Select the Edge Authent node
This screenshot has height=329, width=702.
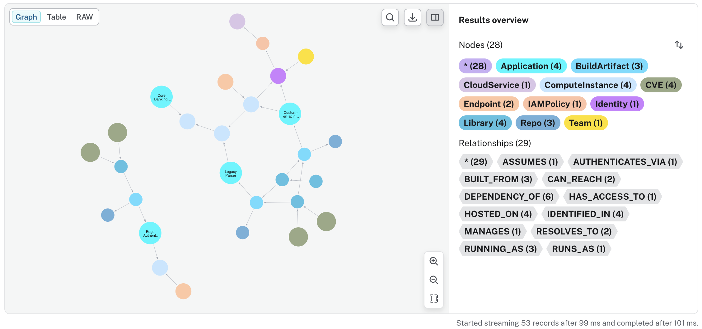pyautogui.click(x=150, y=233)
